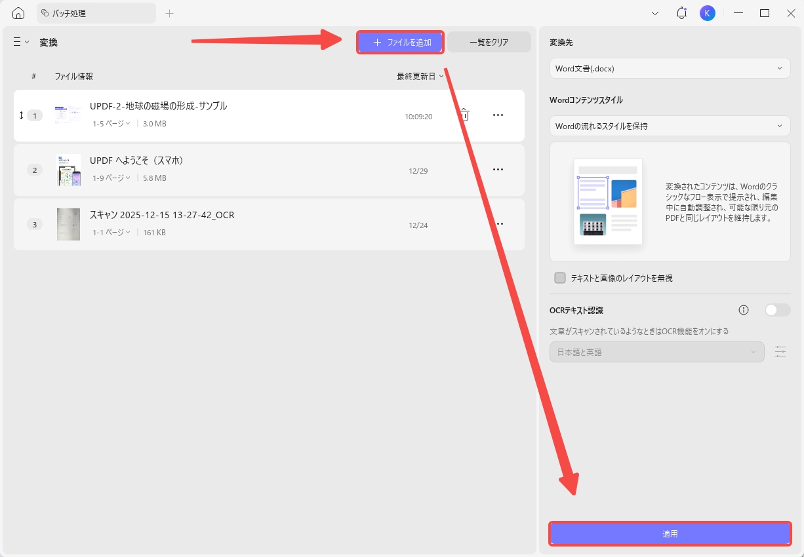Image resolution: width=804 pixels, height=557 pixels.
Task: Toggle the OCRテキスト認識 switch
Action: (778, 310)
